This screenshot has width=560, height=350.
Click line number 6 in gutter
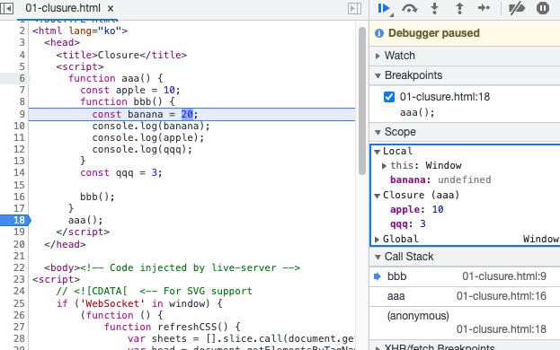[x=22, y=78]
